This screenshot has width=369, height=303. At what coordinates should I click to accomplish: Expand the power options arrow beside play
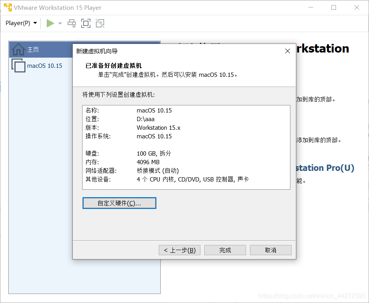click(60, 24)
